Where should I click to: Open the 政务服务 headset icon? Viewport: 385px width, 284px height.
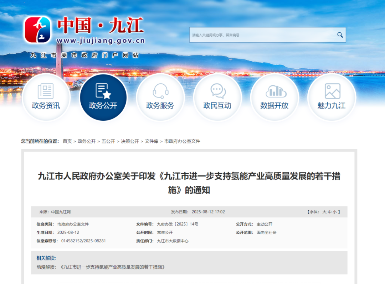click(160, 91)
